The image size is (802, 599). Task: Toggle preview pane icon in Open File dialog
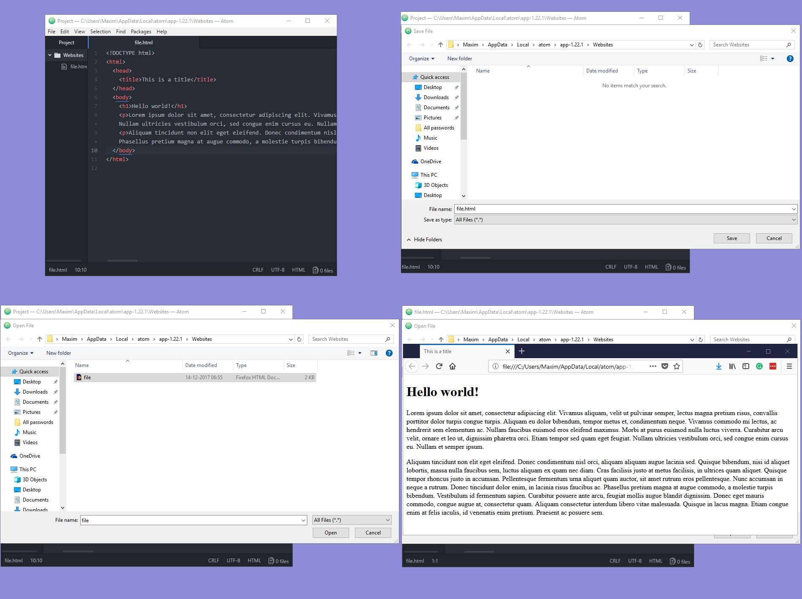coord(374,353)
